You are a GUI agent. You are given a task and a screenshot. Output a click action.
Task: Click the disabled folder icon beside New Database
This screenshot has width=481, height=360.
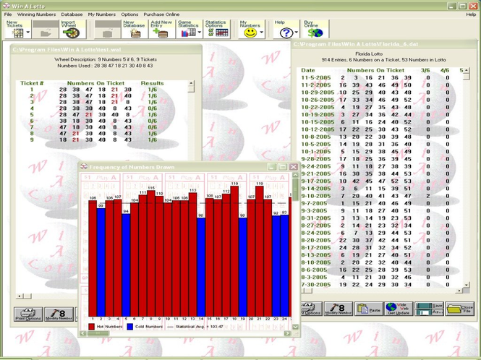click(107, 30)
